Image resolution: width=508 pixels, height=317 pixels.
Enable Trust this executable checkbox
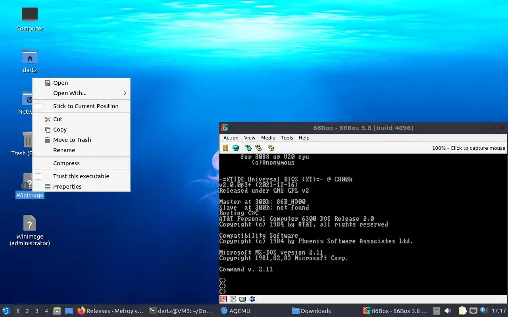[x=38, y=176]
